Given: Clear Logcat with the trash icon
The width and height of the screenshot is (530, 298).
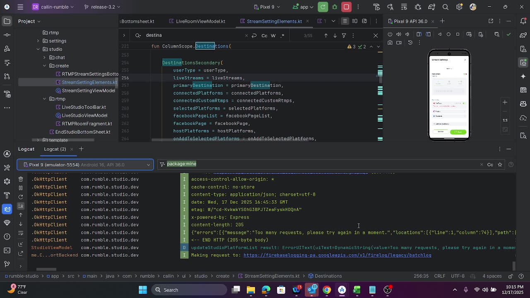Looking at the screenshot, I should (x=21, y=179).
